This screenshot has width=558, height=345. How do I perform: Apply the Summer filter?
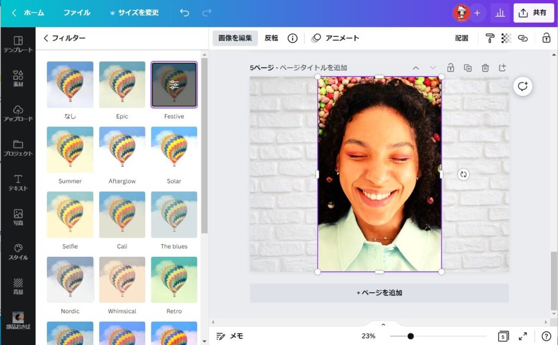click(x=70, y=150)
